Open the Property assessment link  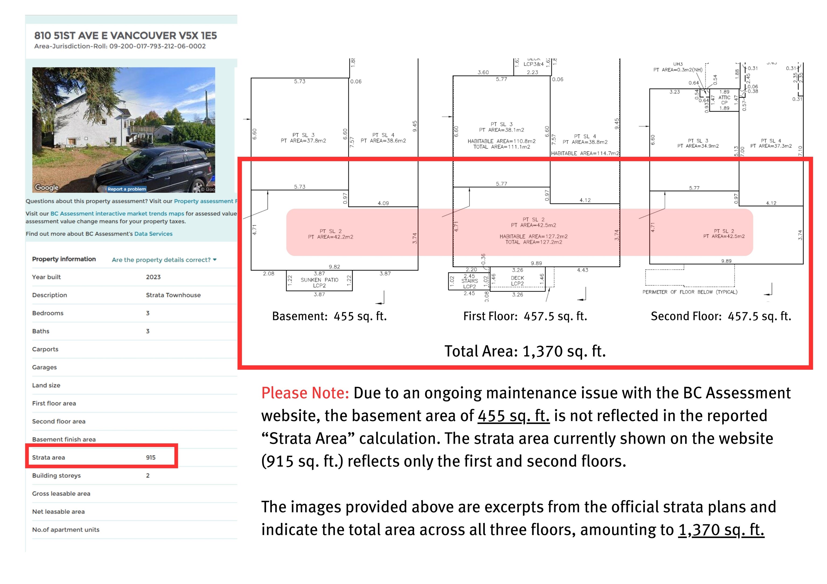pos(204,201)
